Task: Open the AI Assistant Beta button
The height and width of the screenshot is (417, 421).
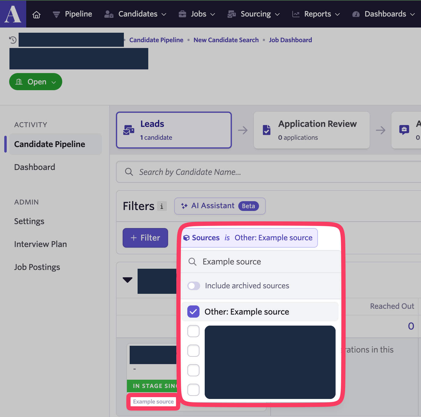Action: [220, 206]
